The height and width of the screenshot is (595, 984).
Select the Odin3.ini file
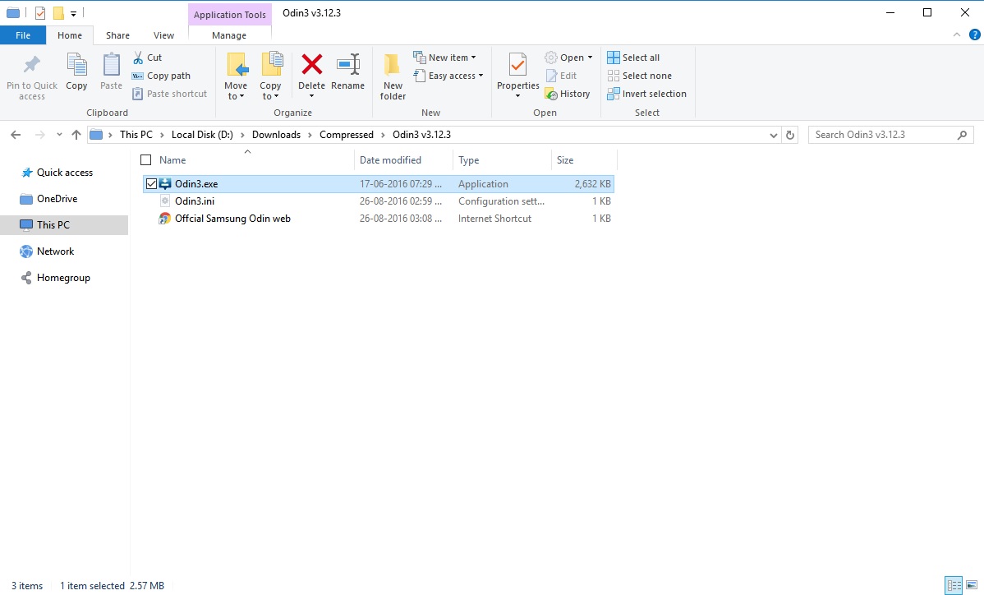point(195,201)
